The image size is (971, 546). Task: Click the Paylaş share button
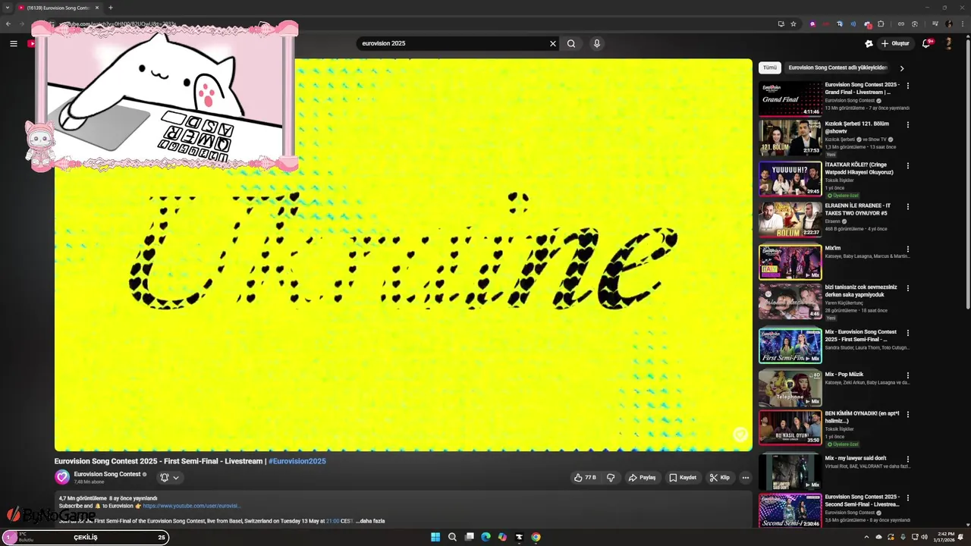click(642, 478)
